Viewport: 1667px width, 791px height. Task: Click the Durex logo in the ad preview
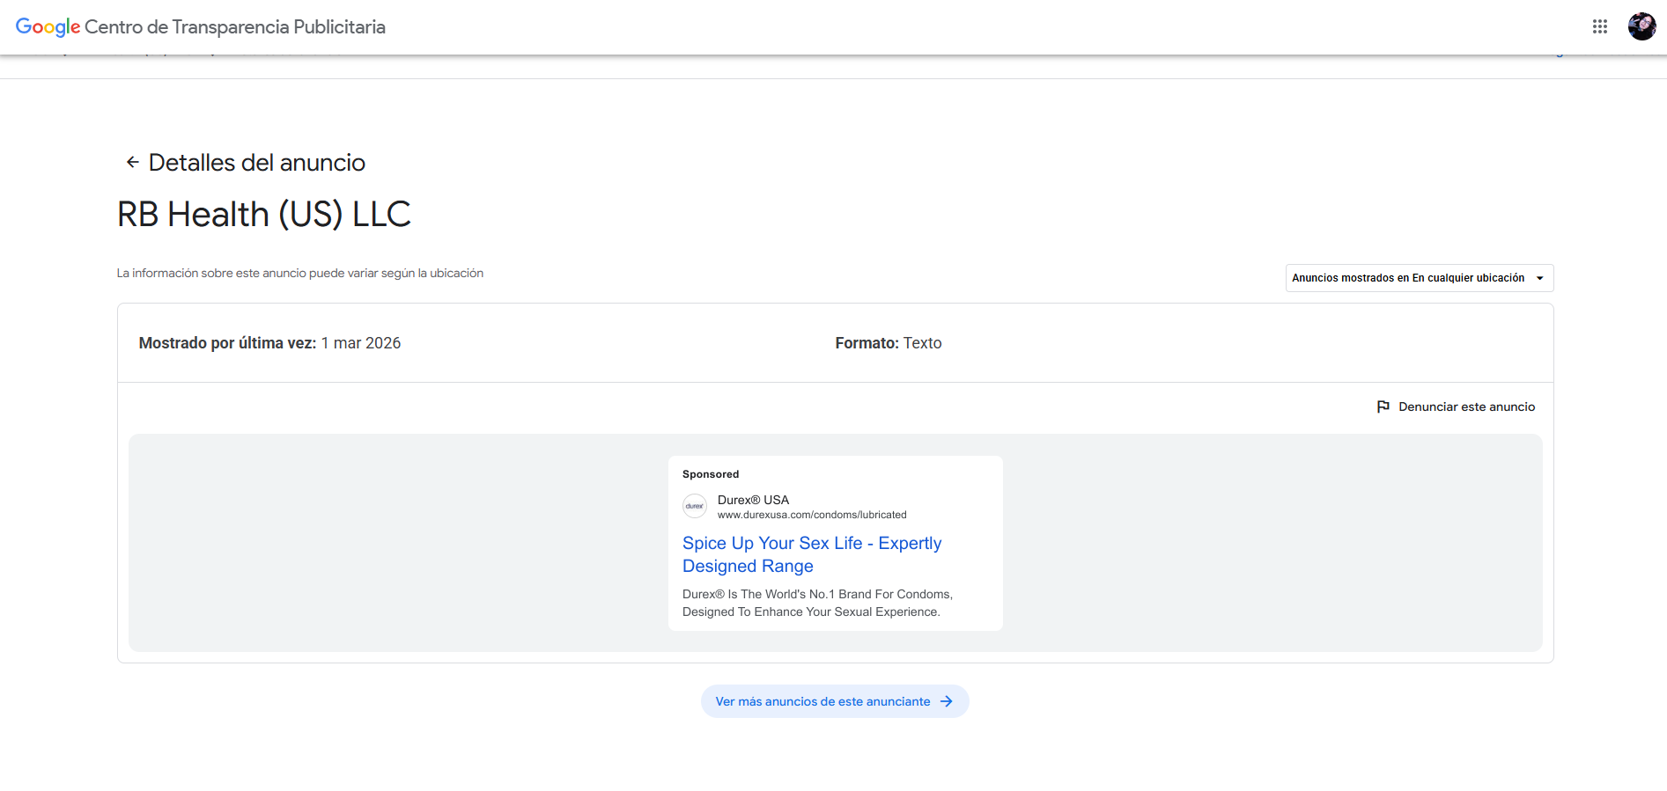[695, 506]
